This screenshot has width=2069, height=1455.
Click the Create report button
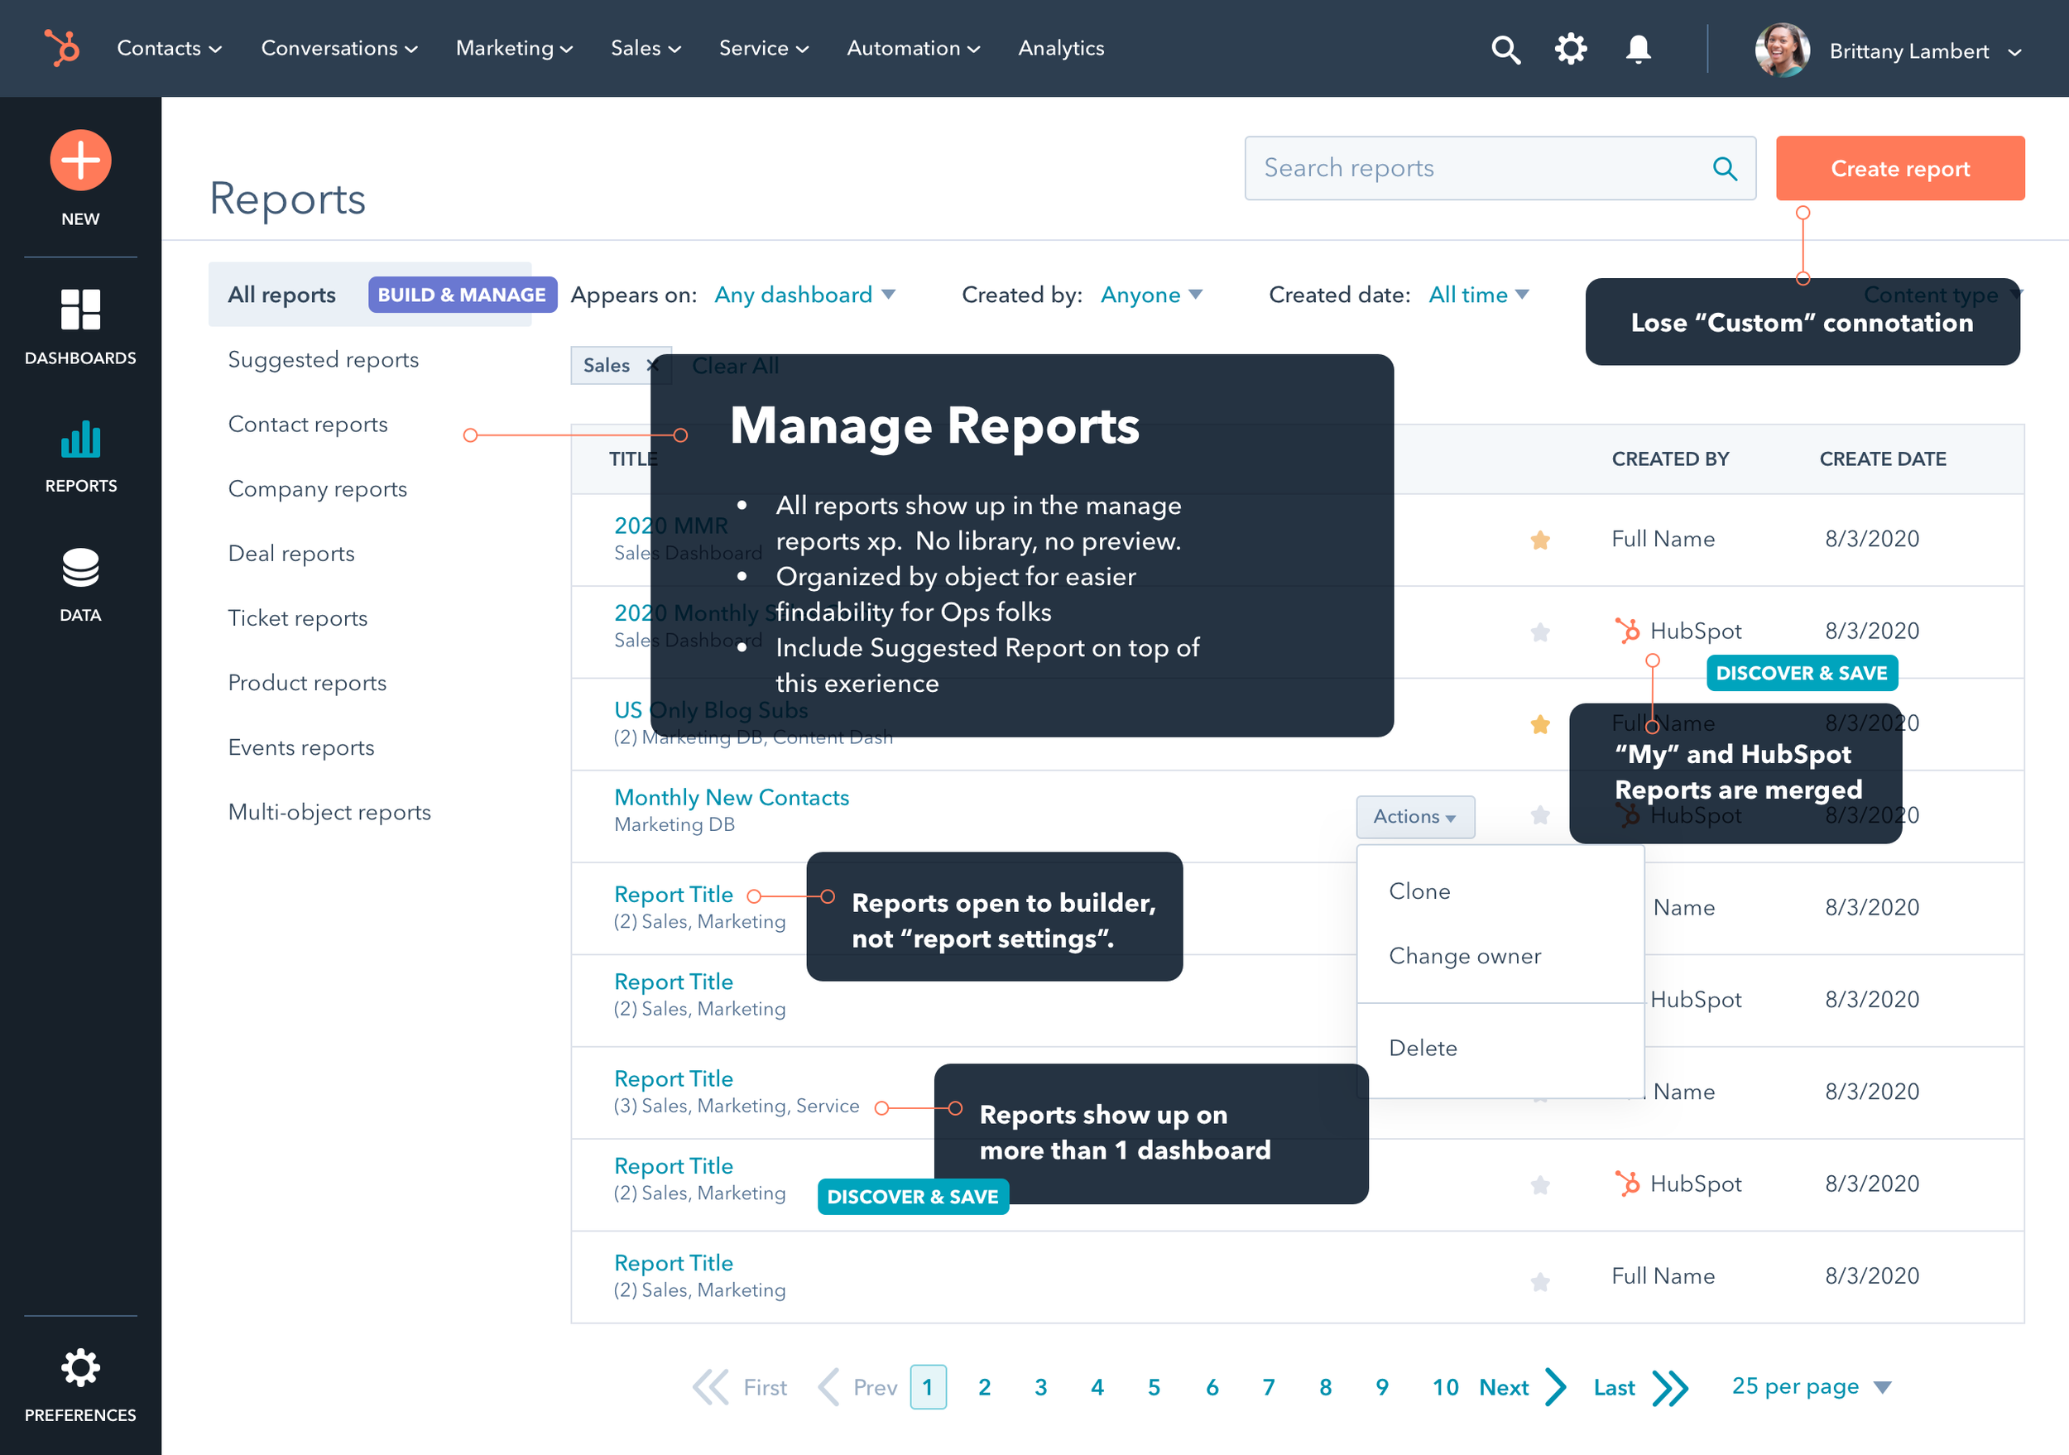(1899, 167)
